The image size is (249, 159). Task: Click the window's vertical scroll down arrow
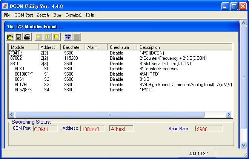click(243, 145)
